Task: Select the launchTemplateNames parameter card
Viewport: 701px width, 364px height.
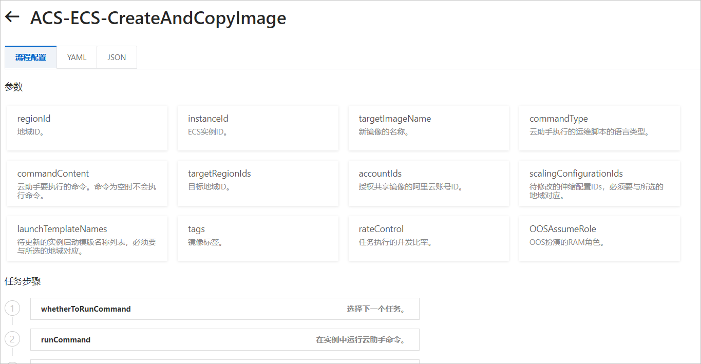Action: coord(87,239)
